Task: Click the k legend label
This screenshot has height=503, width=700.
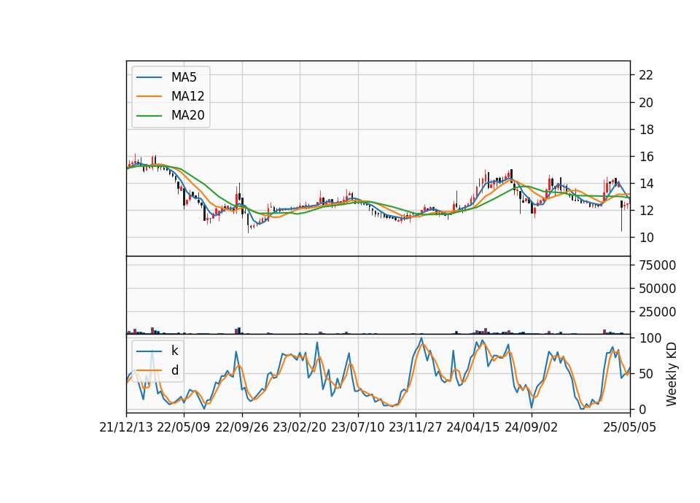Action: [174, 351]
